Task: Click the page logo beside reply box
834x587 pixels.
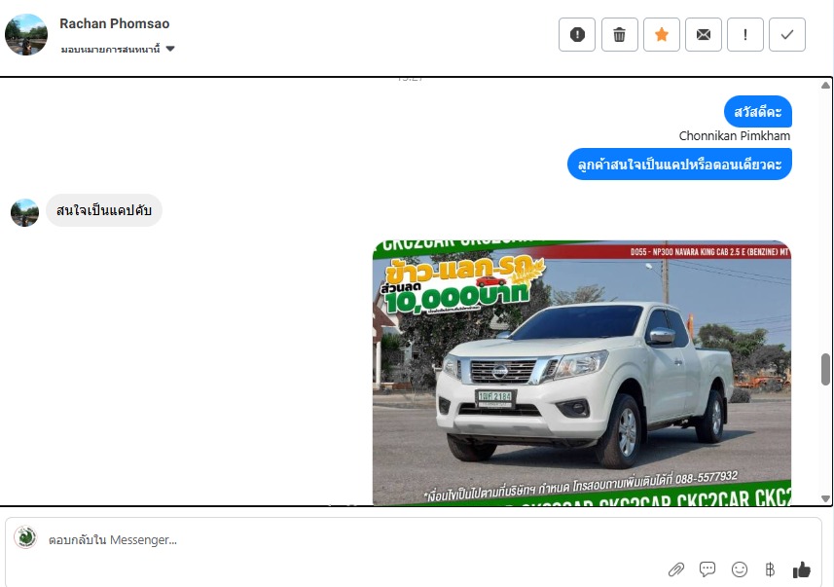Action: [x=25, y=537]
